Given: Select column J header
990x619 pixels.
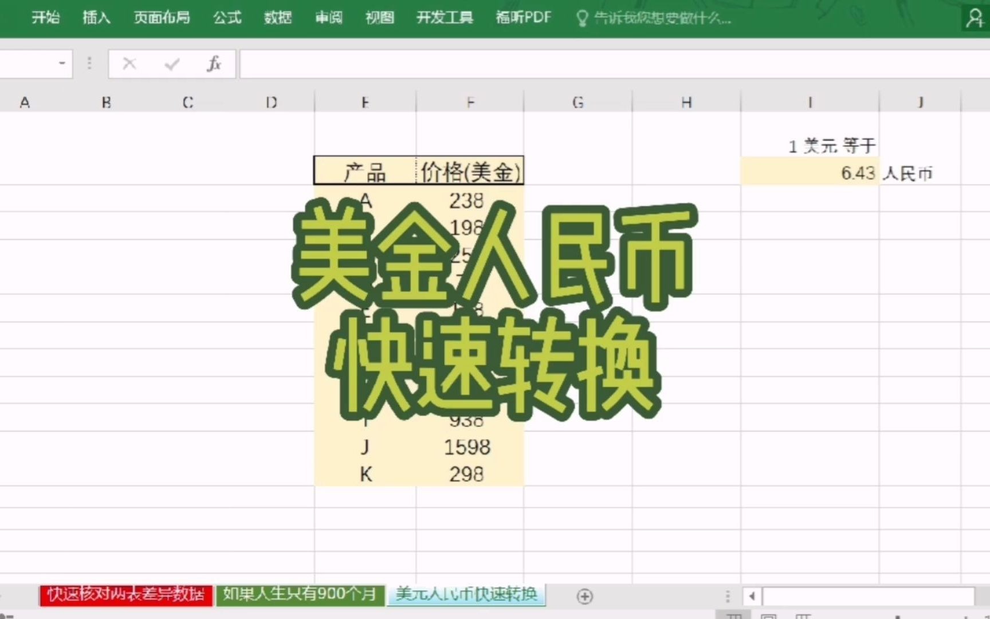Looking at the screenshot, I should 920,102.
